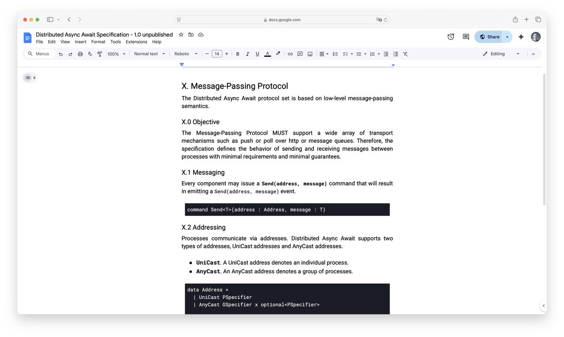Viewport: 564px width, 337px height.
Task: Open the Normal text styles dropdown
Action: (149, 54)
